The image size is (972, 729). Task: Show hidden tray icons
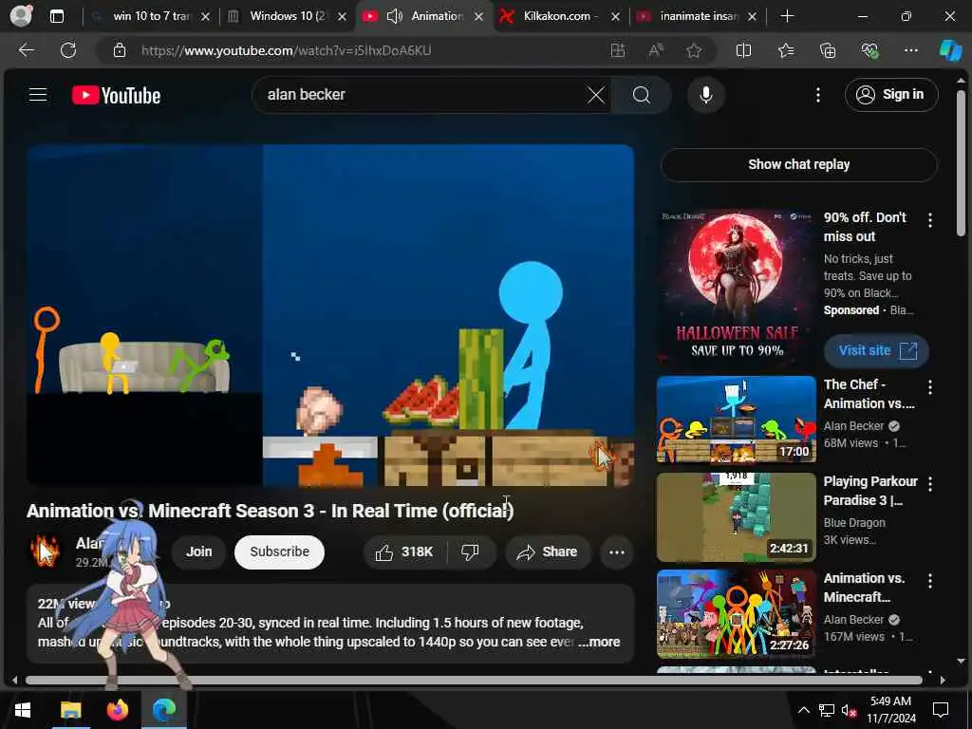tap(803, 710)
